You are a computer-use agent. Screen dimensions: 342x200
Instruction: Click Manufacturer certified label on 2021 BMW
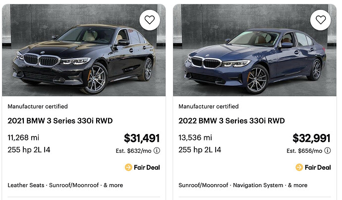click(38, 106)
